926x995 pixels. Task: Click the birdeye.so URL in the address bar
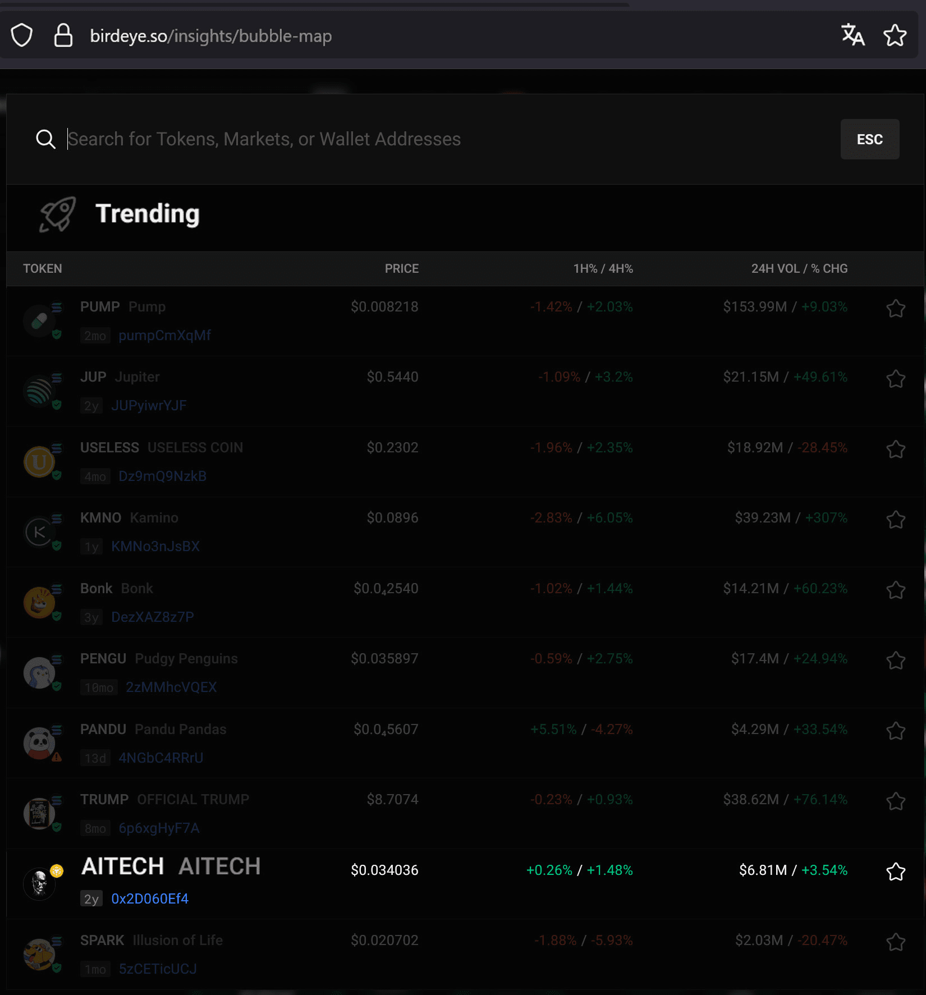211,36
